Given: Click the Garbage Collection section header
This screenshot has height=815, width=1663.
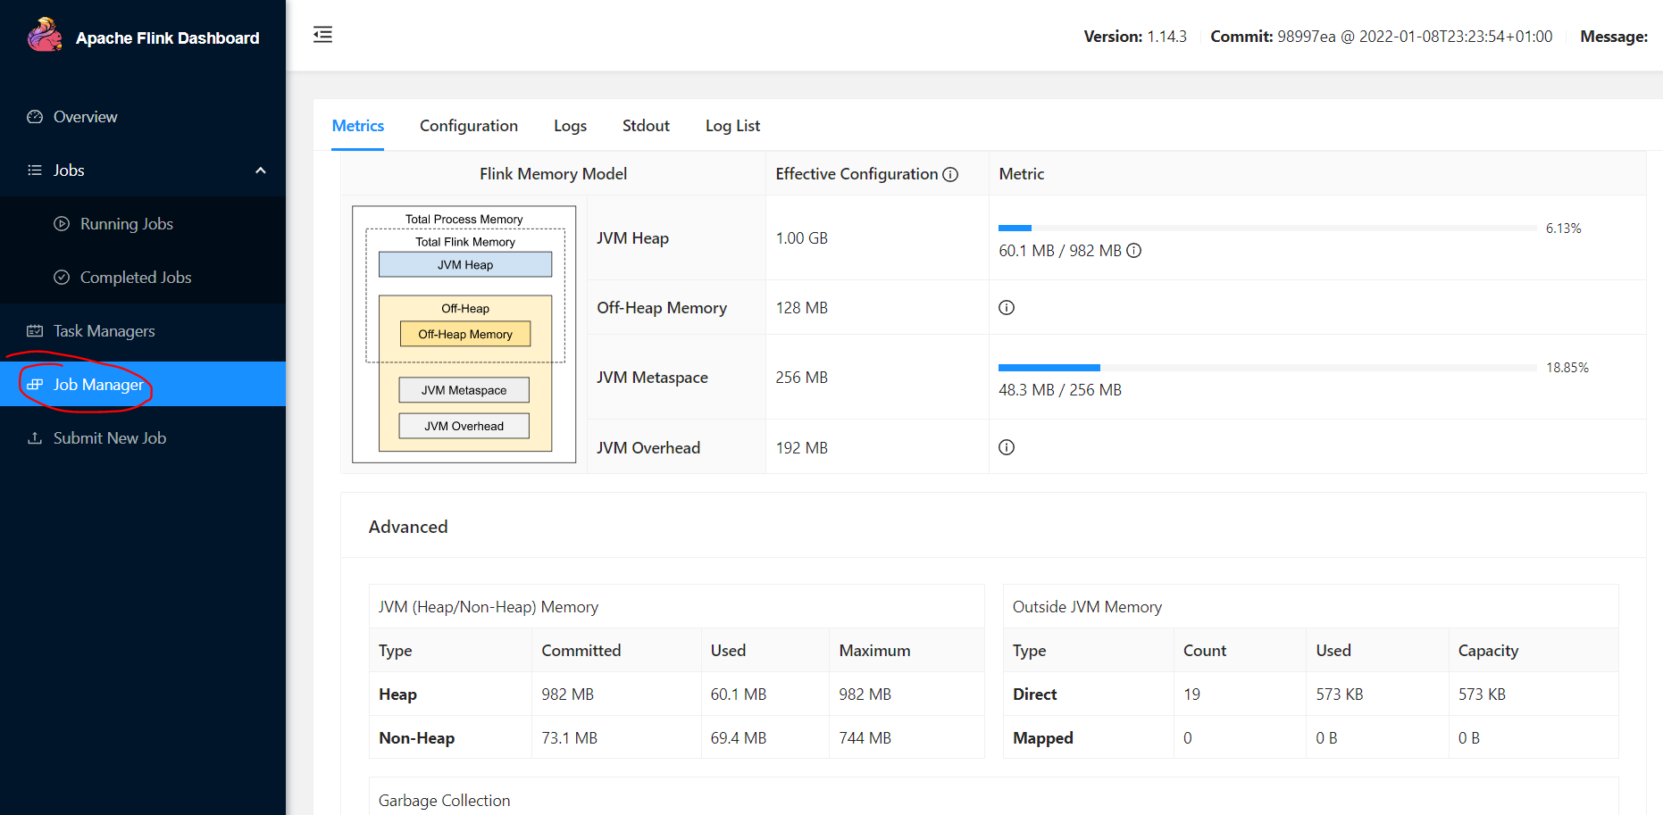Looking at the screenshot, I should 444,801.
